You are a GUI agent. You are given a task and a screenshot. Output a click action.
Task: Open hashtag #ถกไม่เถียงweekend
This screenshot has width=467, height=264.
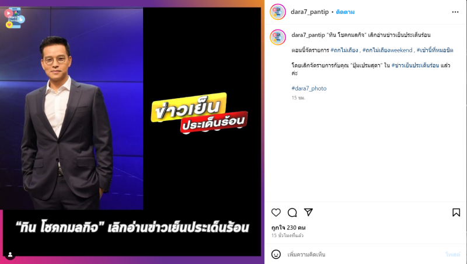[387, 50]
